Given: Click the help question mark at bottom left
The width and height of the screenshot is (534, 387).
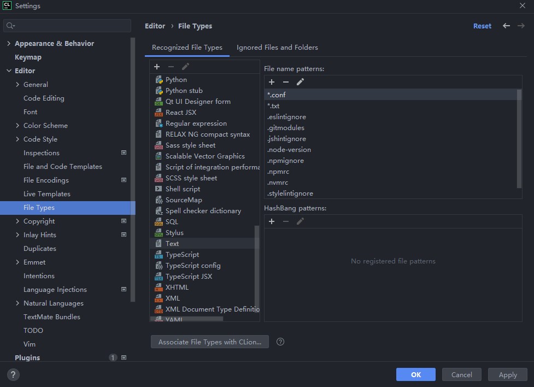Looking at the screenshot, I should coord(13,374).
